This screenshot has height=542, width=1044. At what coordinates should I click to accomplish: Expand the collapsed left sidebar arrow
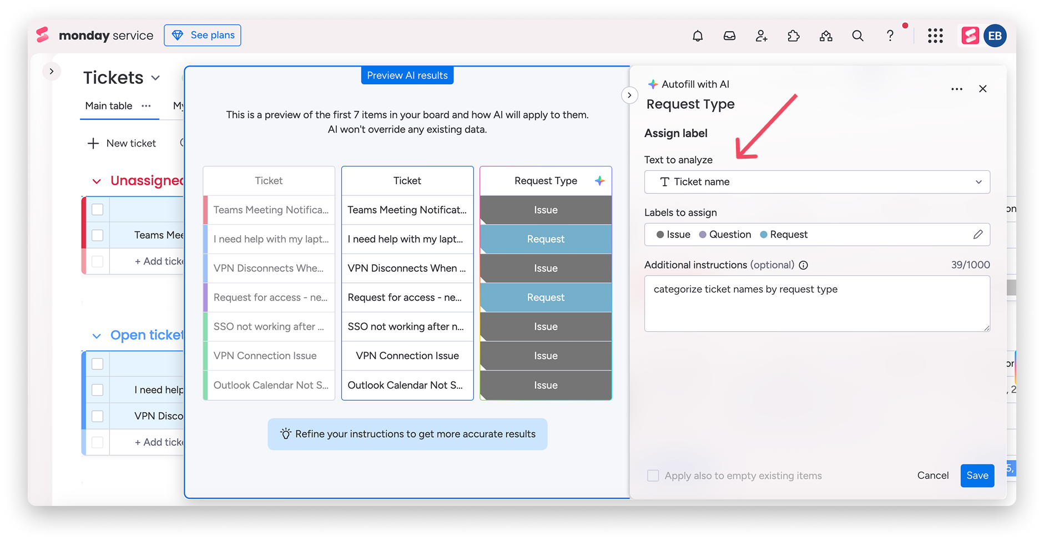[52, 71]
